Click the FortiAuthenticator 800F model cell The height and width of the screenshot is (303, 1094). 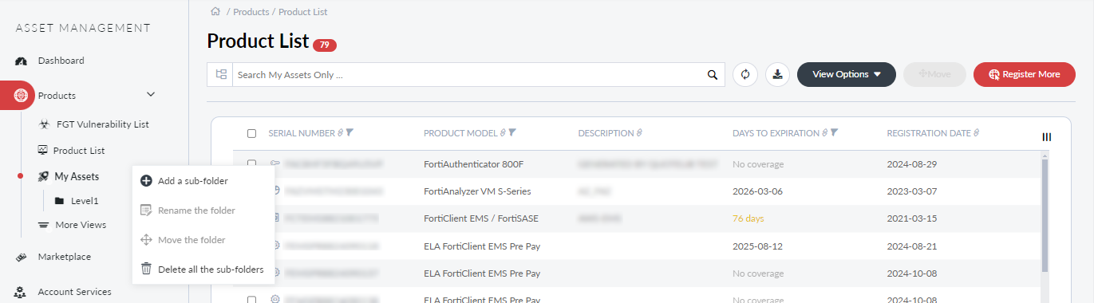coord(474,164)
